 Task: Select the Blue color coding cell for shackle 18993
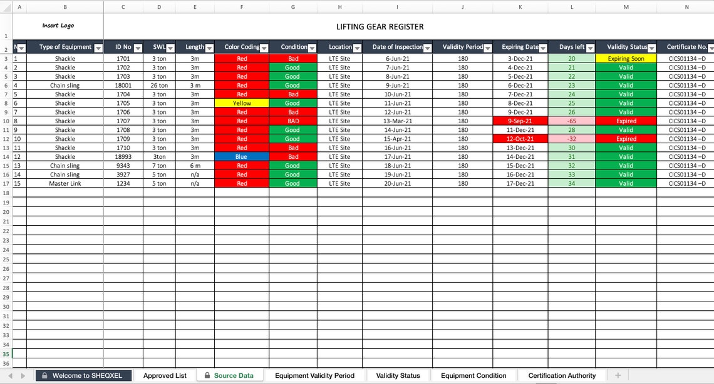click(241, 156)
